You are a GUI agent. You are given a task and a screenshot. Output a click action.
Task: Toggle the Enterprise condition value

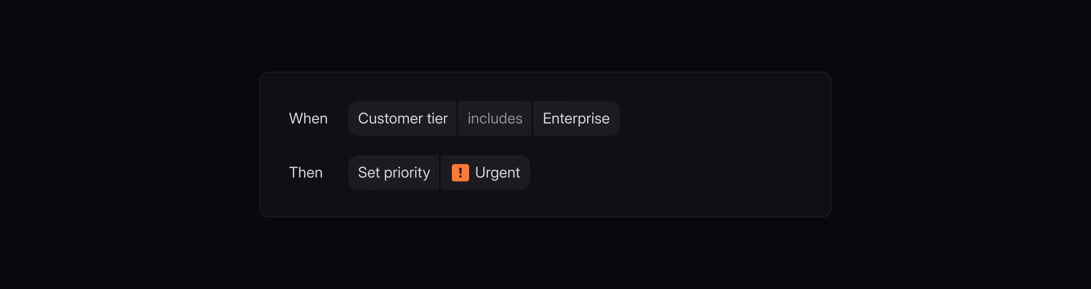click(x=576, y=119)
